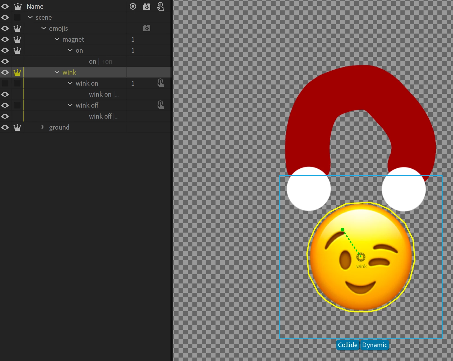Image resolution: width=453 pixels, height=361 pixels.
Task: Click the record circle icon in header
Action: point(133,6)
